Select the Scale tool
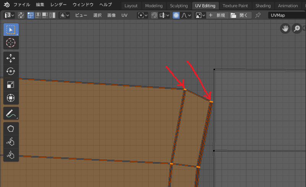 click(11, 85)
